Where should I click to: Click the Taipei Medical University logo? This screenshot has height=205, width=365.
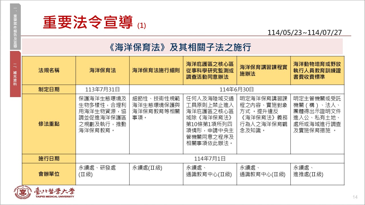point(44,192)
